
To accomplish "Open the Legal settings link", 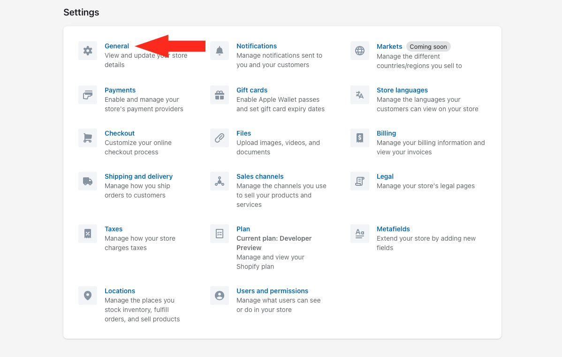I will [385, 176].
